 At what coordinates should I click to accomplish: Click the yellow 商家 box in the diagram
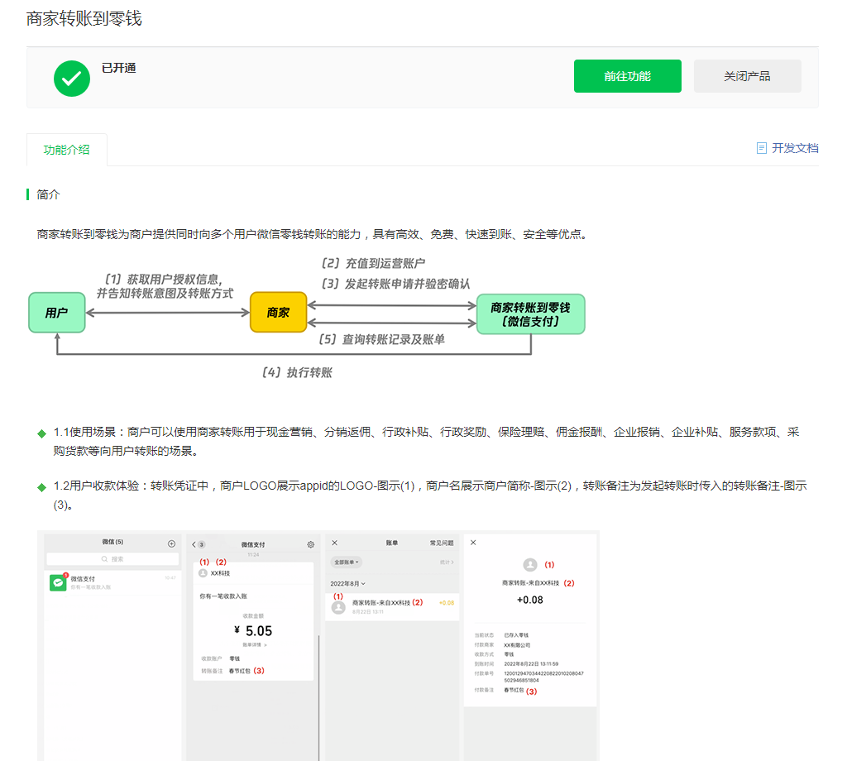(278, 312)
